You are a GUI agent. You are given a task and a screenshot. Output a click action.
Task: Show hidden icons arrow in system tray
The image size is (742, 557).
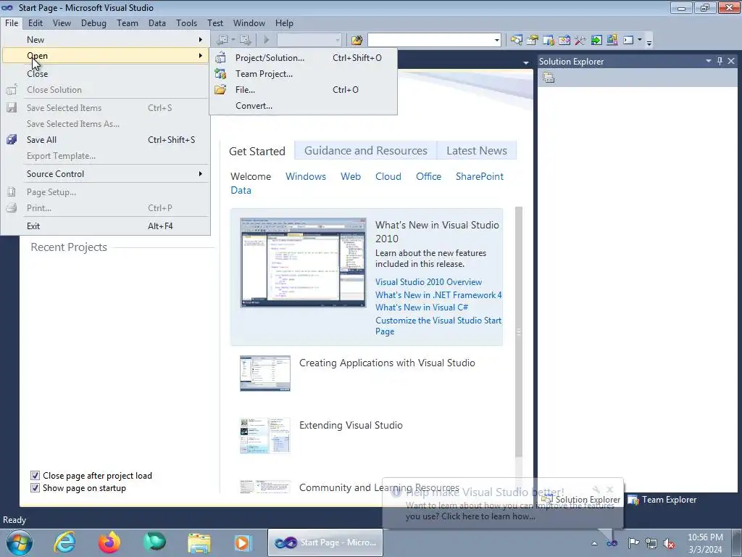594,543
